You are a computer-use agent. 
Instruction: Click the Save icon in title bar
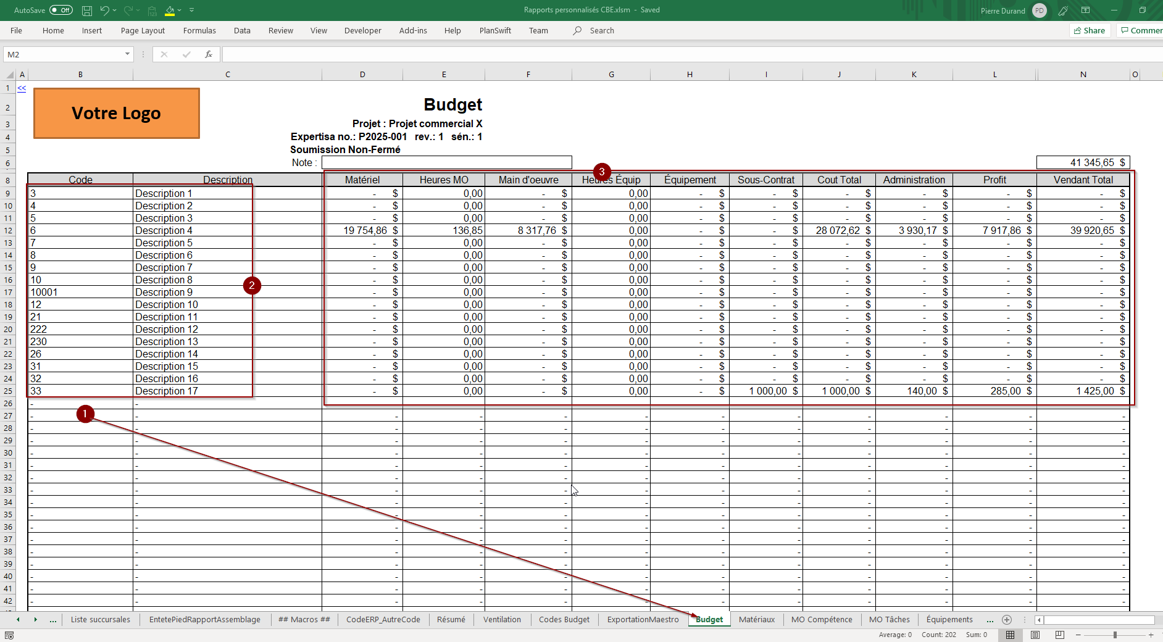click(x=87, y=10)
